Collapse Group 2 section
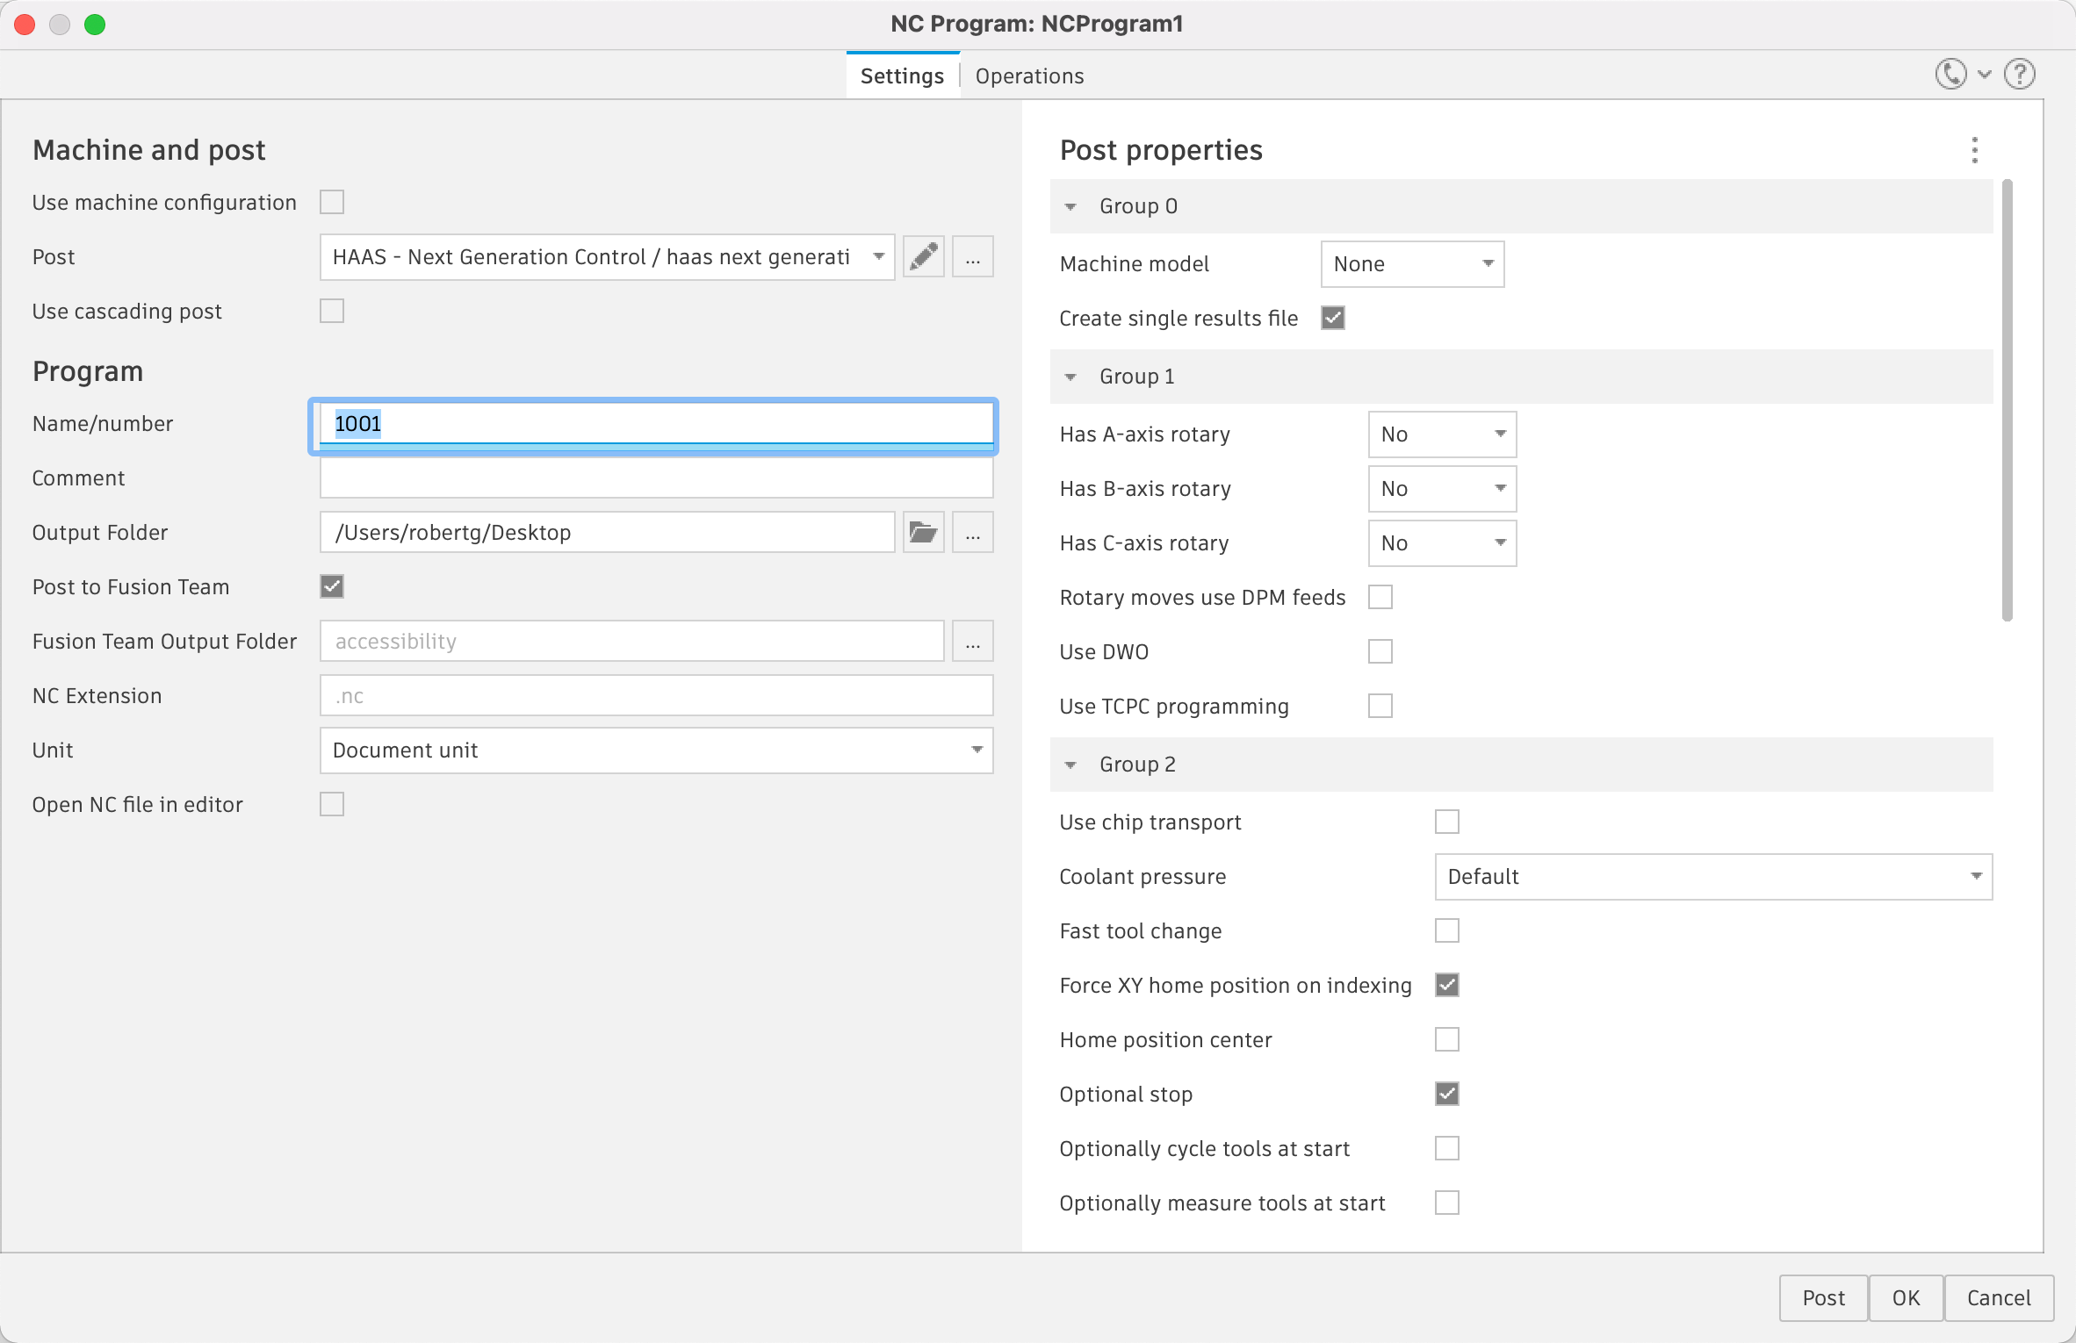Screen dimensions: 2076x1343 click(x=1070, y=765)
